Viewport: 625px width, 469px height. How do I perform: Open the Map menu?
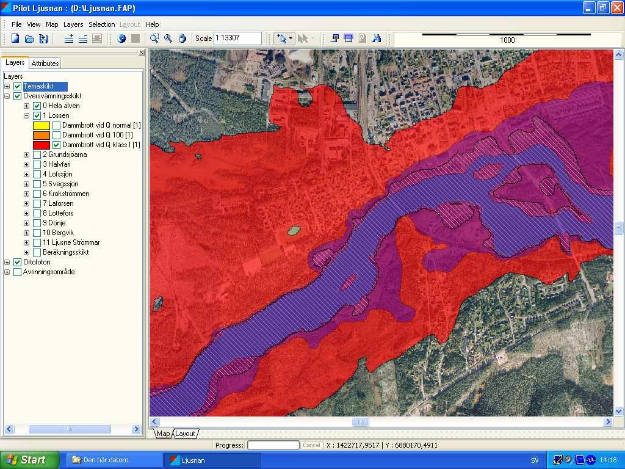pyautogui.click(x=52, y=24)
